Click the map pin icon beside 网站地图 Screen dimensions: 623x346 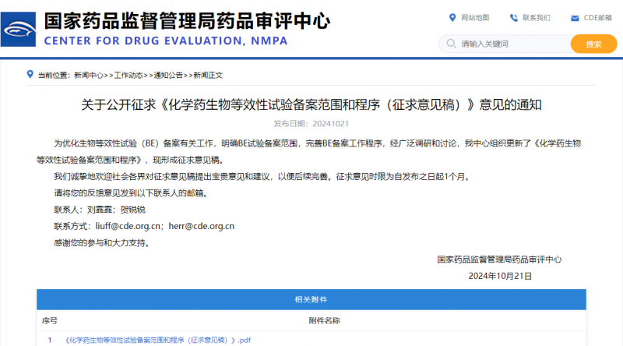coord(453,18)
